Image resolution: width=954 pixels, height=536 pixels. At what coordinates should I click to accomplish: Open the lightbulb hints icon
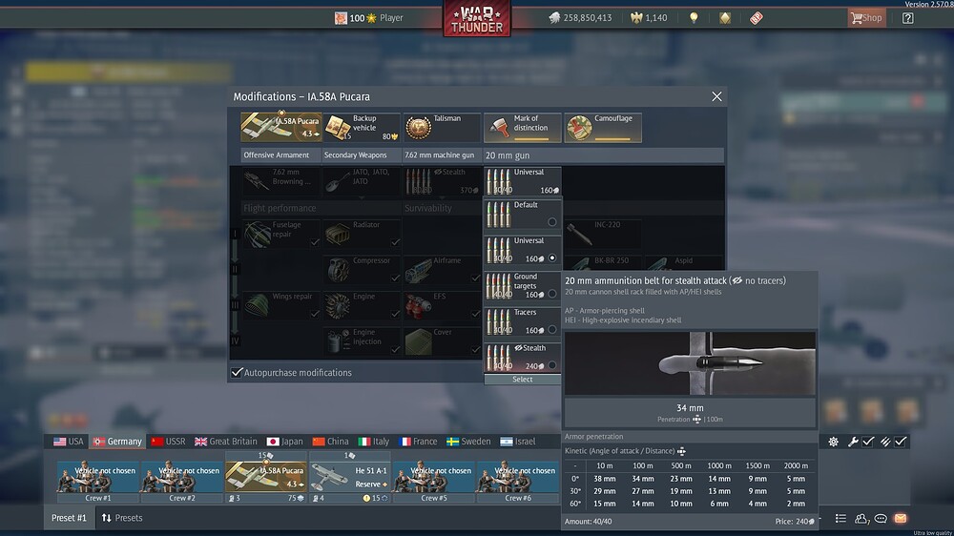point(694,18)
